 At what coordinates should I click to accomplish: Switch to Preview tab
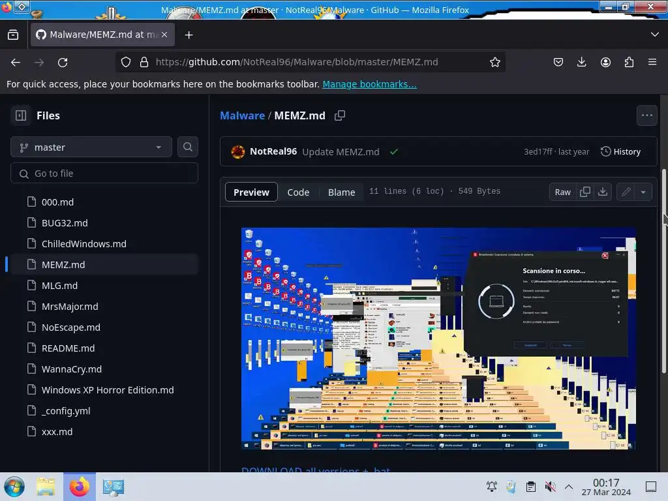point(251,192)
